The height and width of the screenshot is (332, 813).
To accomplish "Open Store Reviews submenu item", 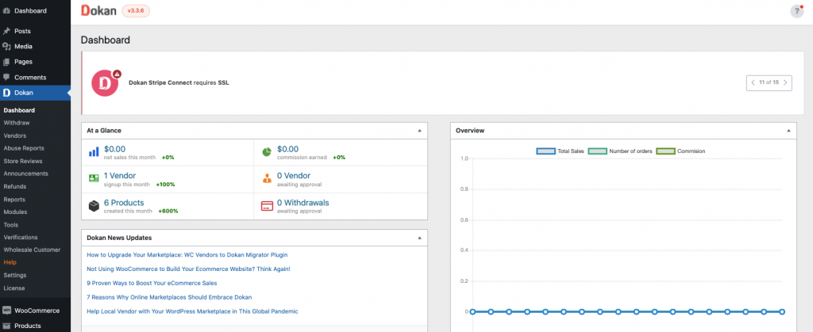I will pyautogui.click(x=23, y=161).
